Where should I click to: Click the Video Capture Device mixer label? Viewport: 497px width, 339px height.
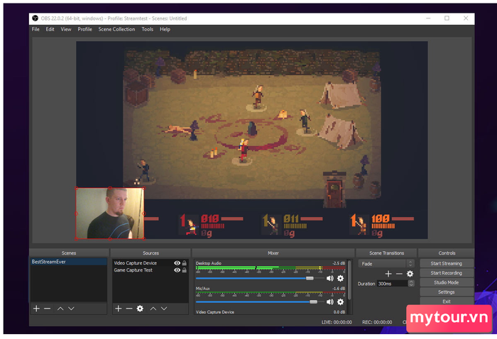pyautogui.click(x=215, y=312)
